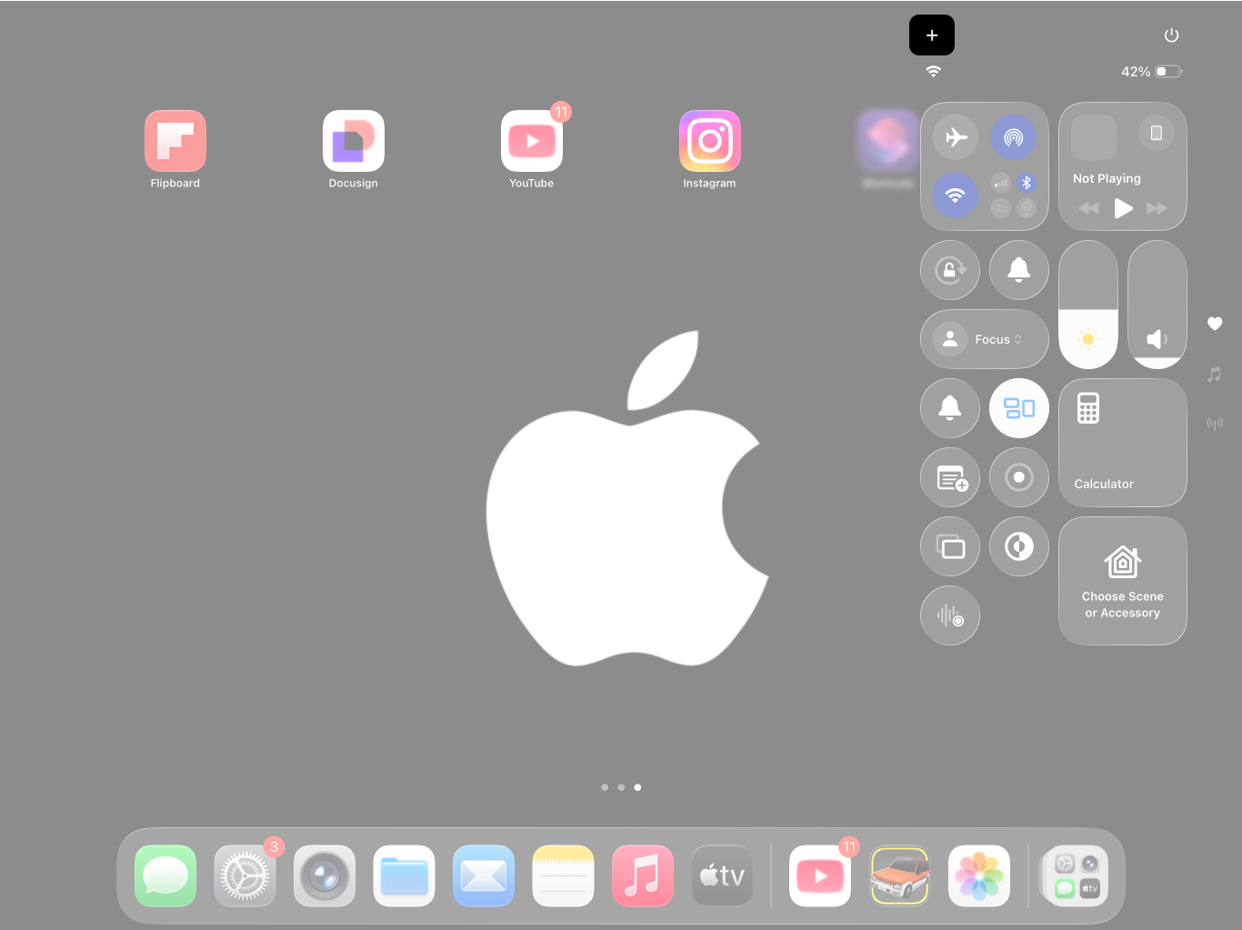Open the Apple TV app in the Dock
Viewport: 1242px width, 930px height.
pyautogui.click(x=722, y=875)
